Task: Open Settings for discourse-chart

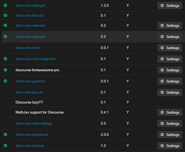Action: click(x=170, y=48)
